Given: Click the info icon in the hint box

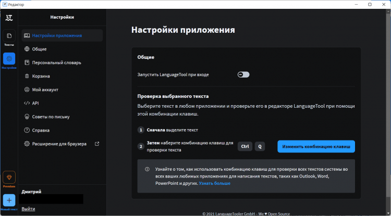Looking at the screenshot, I should click(147, 169).
